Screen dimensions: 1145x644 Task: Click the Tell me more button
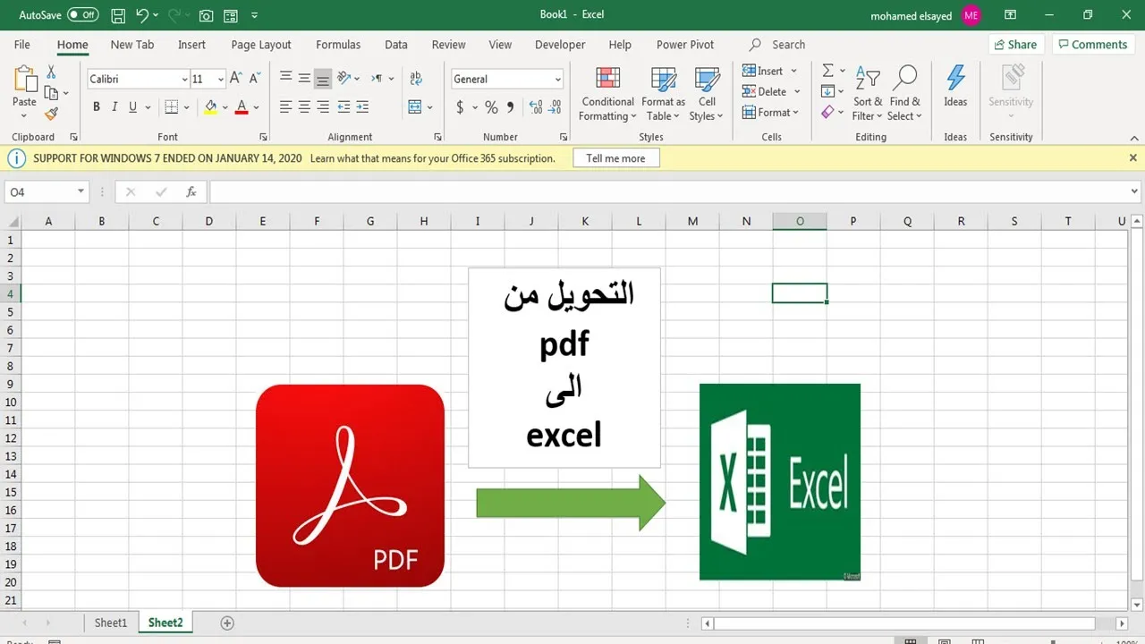pos(615,158)
